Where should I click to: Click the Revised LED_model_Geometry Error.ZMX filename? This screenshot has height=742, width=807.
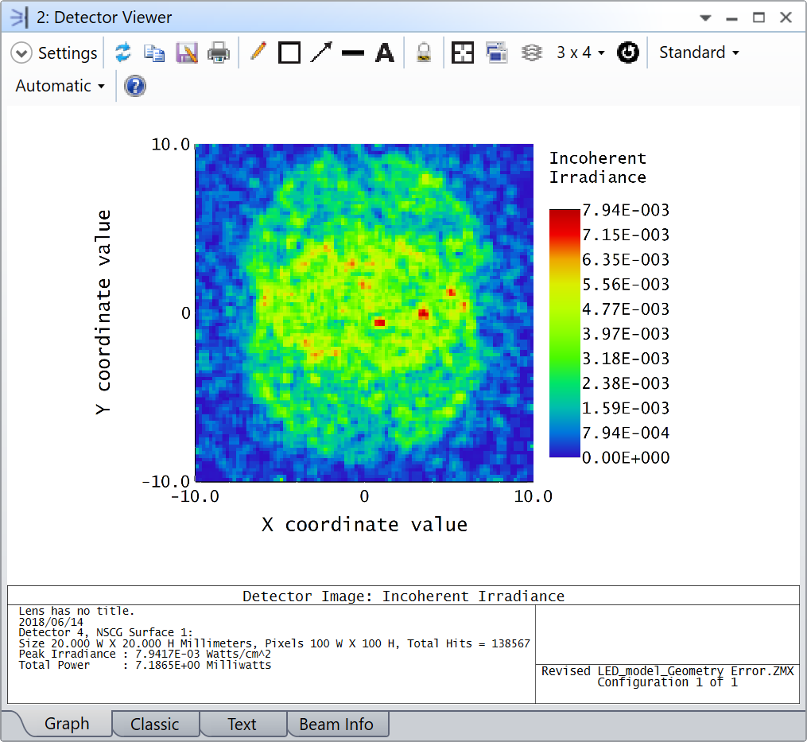click(x=668, y=671)
